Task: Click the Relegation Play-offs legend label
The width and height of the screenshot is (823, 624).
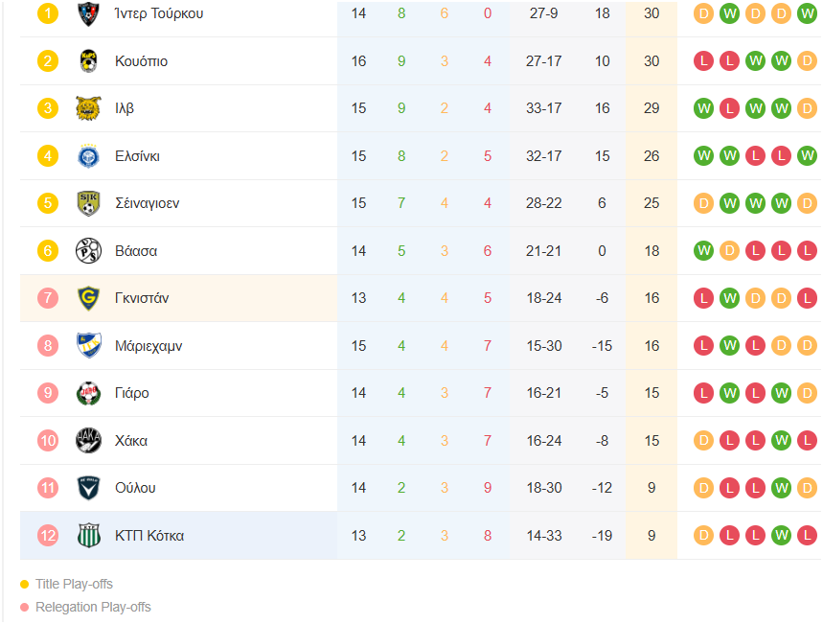Action: [x=93, y=607]
